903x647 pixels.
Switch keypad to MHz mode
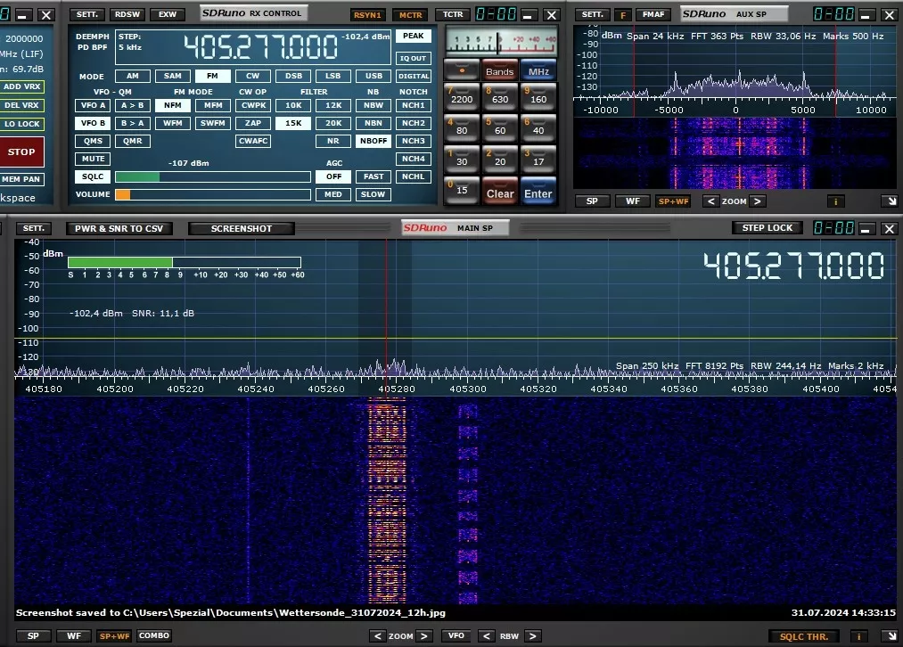click(538, 70)
